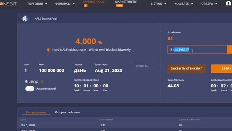Click the Закрыть стейкинг button
This screenshot has width=232, height=131.
pyautogui.click(x=186, y=68)
